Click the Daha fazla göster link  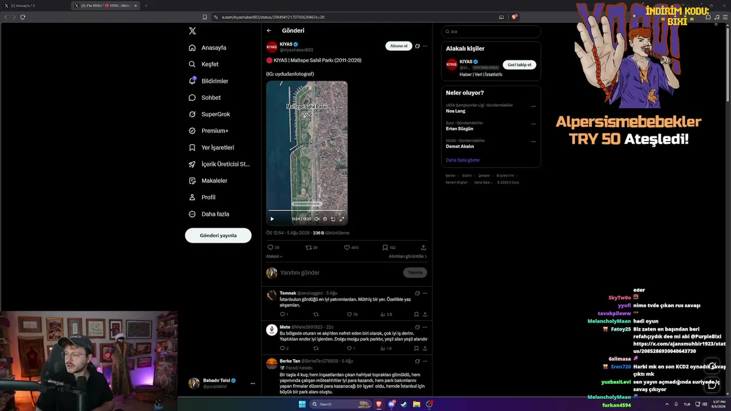(463, 160)
